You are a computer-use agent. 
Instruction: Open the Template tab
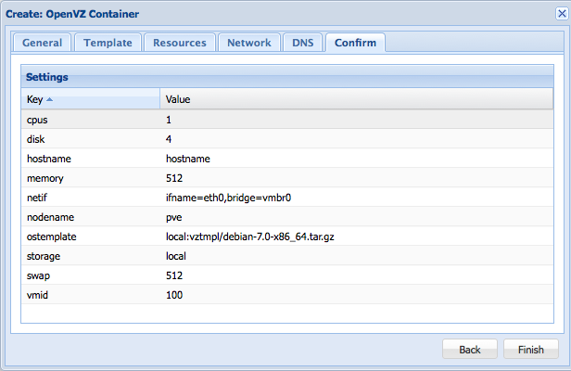pos(108,43)
